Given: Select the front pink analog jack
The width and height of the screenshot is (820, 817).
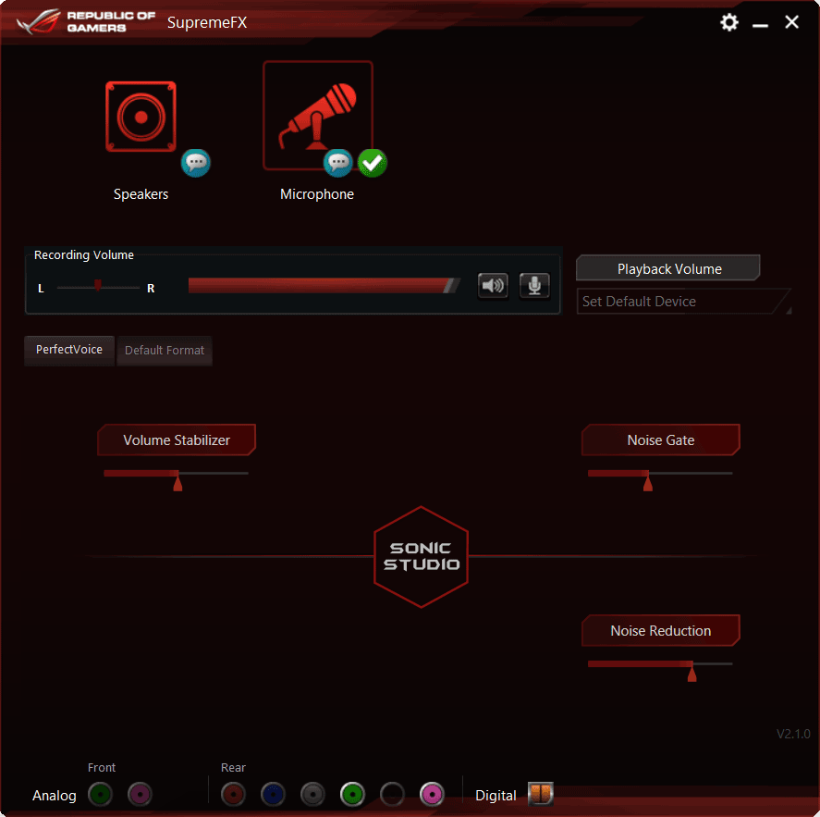Looking at the screenshot, I should [140, 794].
